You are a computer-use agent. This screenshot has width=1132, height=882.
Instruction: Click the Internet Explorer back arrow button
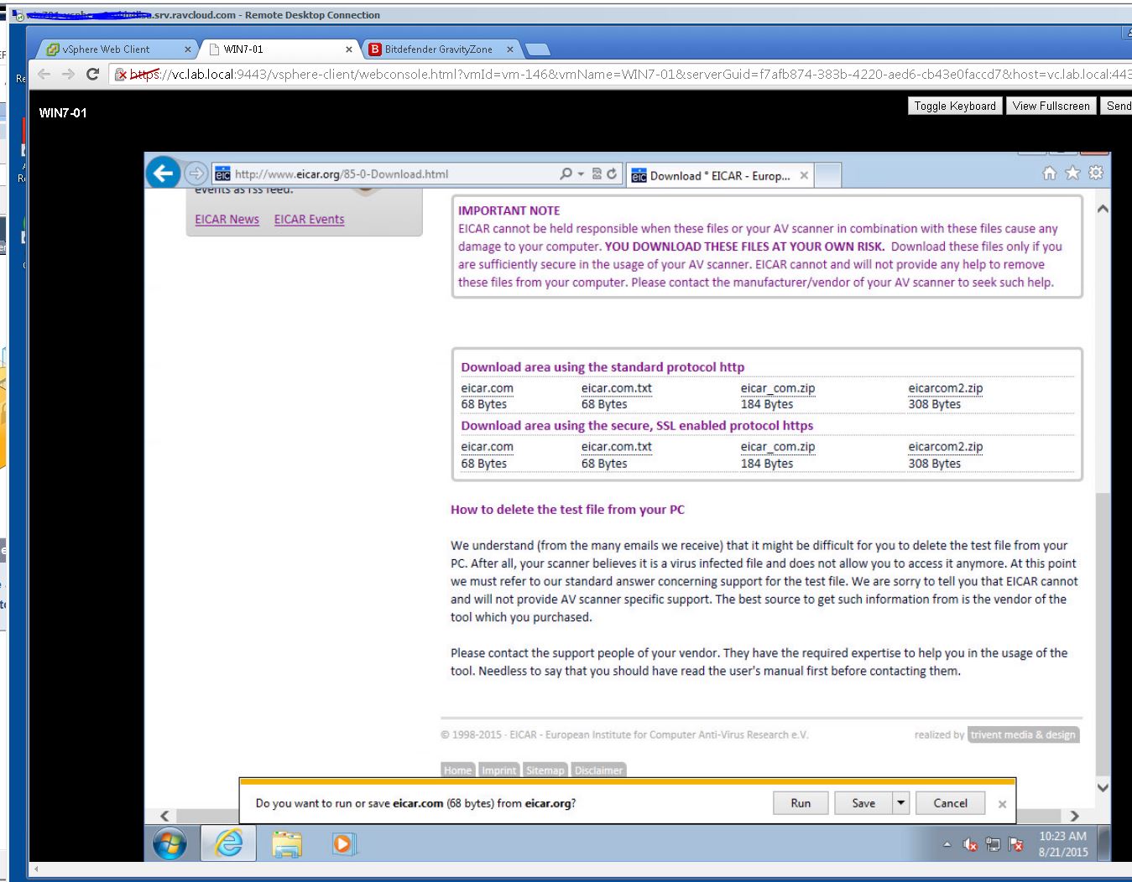163,174
